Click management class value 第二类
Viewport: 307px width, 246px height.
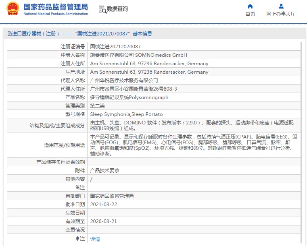click(97, 106)
